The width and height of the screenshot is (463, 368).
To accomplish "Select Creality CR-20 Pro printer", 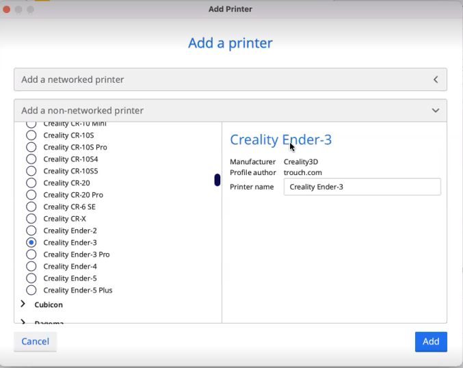I will [31, 195].
